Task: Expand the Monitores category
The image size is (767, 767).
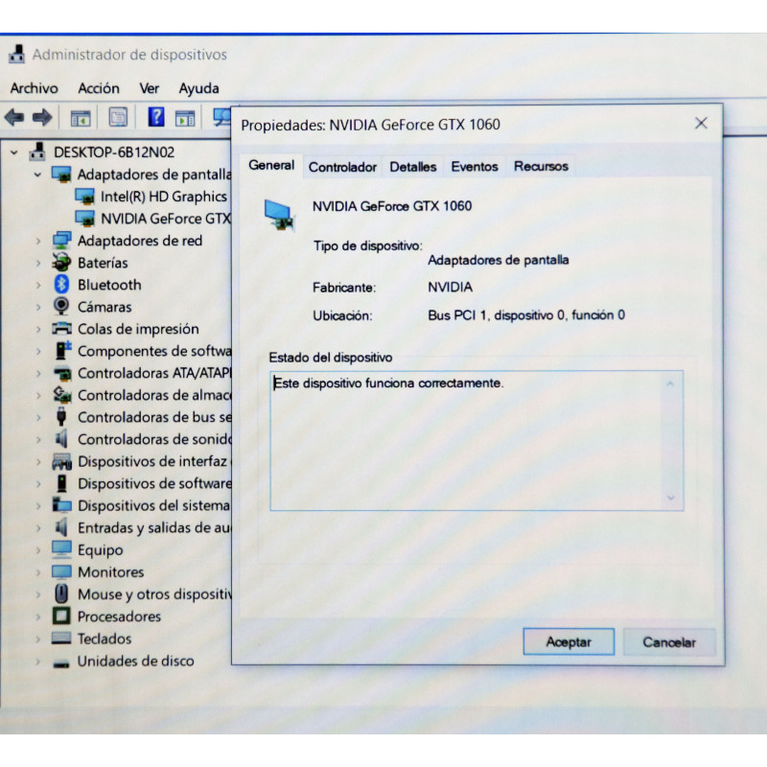Action: coord(37,572)
